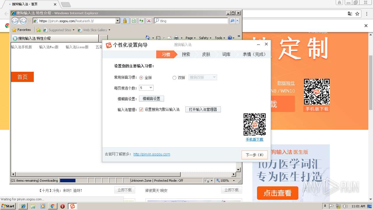Bookmark page with Chrome star icon
The image size is (373, 210).
[x=357, y=14]
